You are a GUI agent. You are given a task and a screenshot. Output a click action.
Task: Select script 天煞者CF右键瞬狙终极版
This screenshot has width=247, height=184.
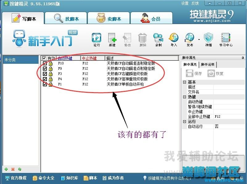[127, 74]
